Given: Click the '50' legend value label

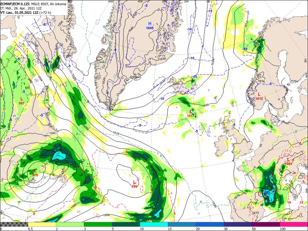Looking at the screenshot, I should (x=254, y=229).
